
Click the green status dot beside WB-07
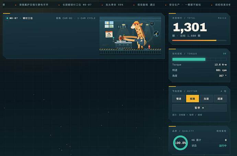tap(7, 18)
